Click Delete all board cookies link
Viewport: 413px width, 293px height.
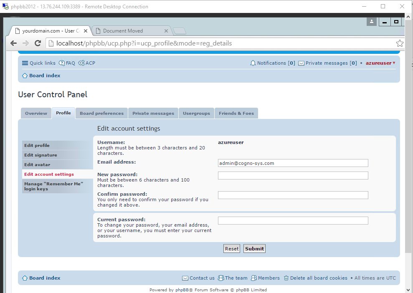click(315, 278)
